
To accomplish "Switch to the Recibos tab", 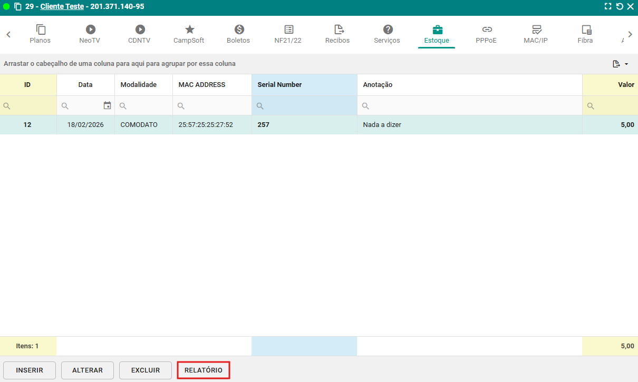I will point(337,34).
